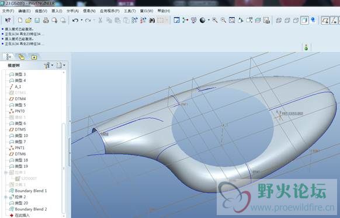Open a file using the folder icon
This screenshot has height=218, width=340.
29,20
